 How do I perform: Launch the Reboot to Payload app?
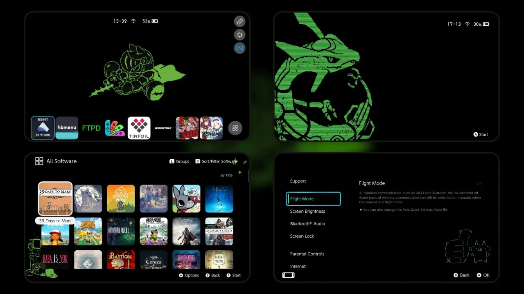[x=43, y=128]
